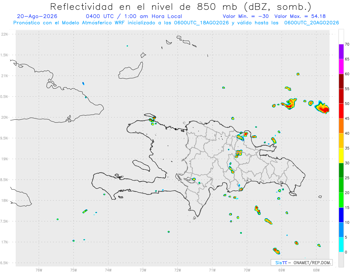Click the '18N' latitude label
Image resolution: width=355 pixels, height=274 pixels.
(5, 201)
